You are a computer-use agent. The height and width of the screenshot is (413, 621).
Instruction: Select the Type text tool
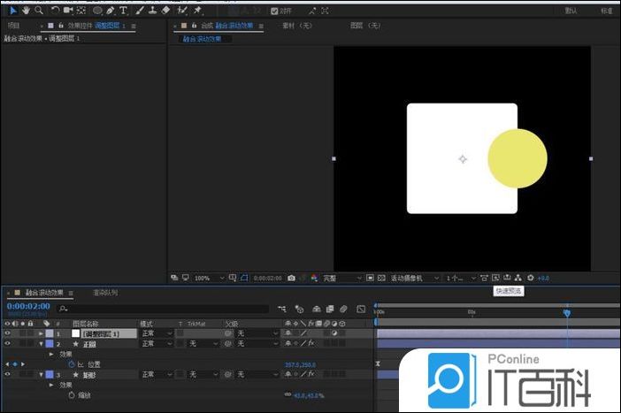pyautogui.click(x=123, y=11)
